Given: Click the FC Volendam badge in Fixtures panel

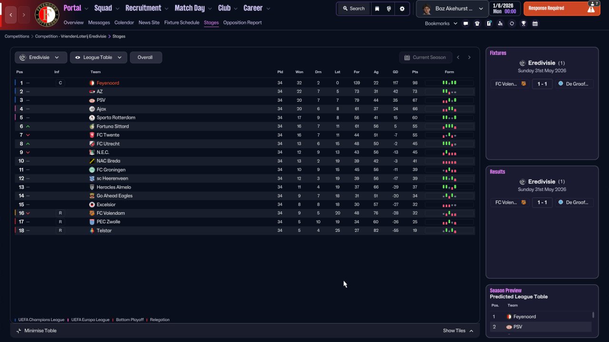Looking at the screenshot, I should tap(524, 84).
